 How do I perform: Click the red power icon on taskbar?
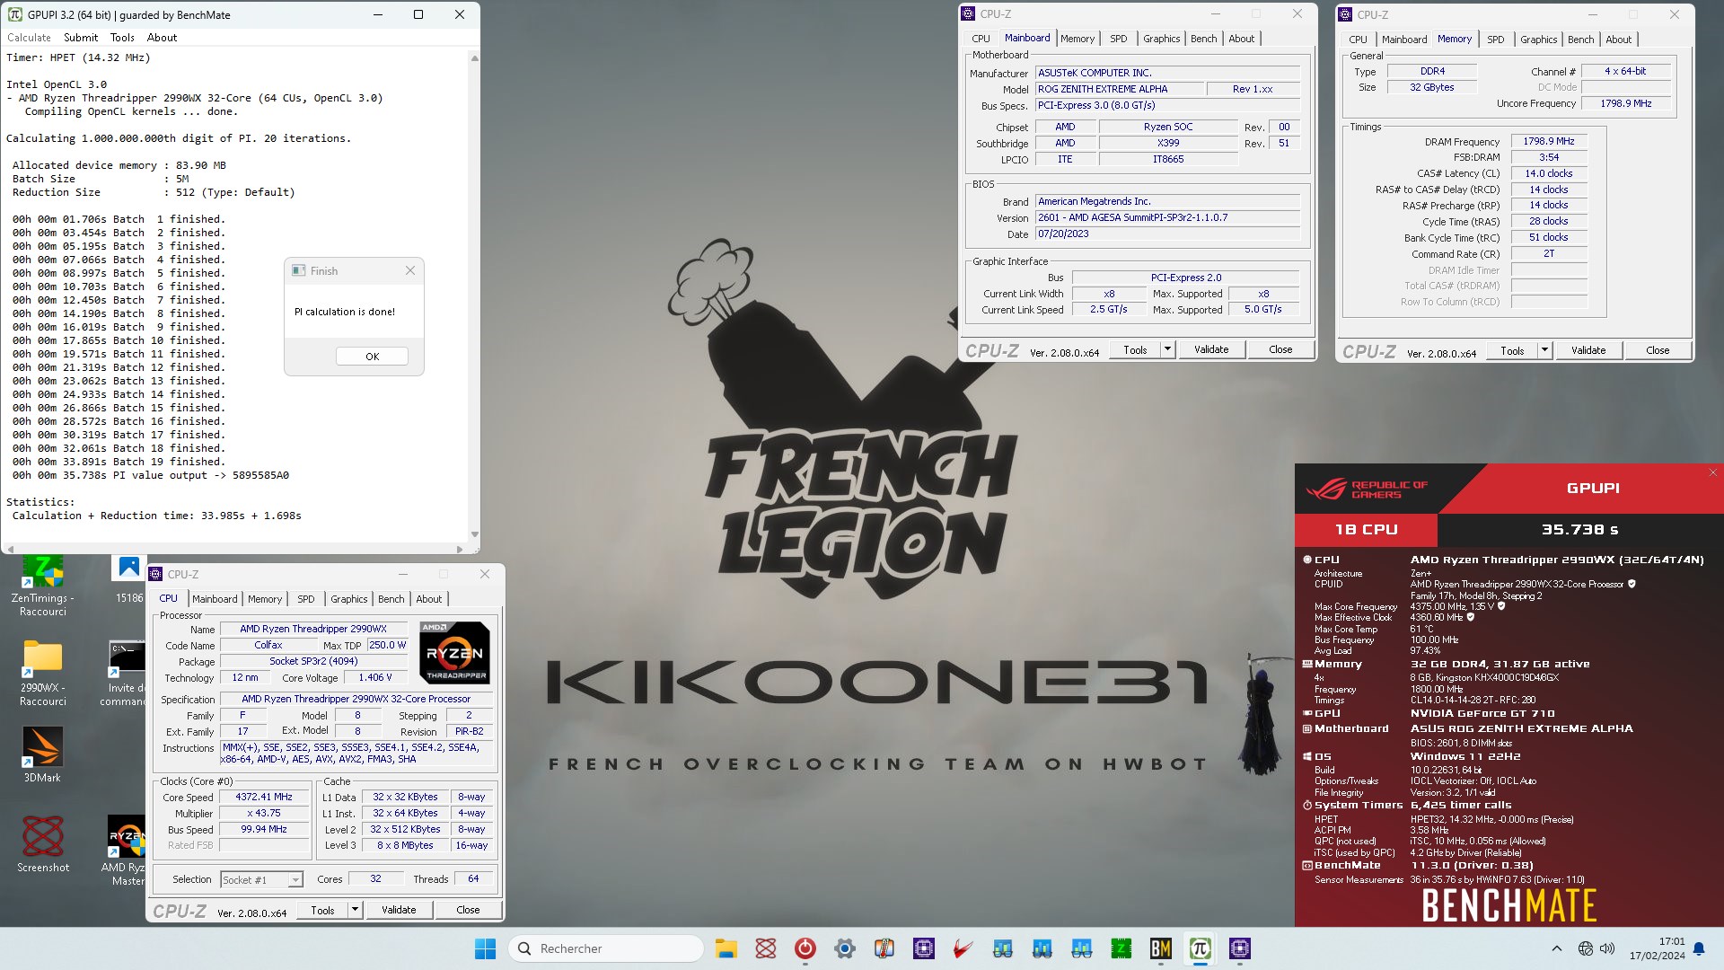tap(805, 948)
